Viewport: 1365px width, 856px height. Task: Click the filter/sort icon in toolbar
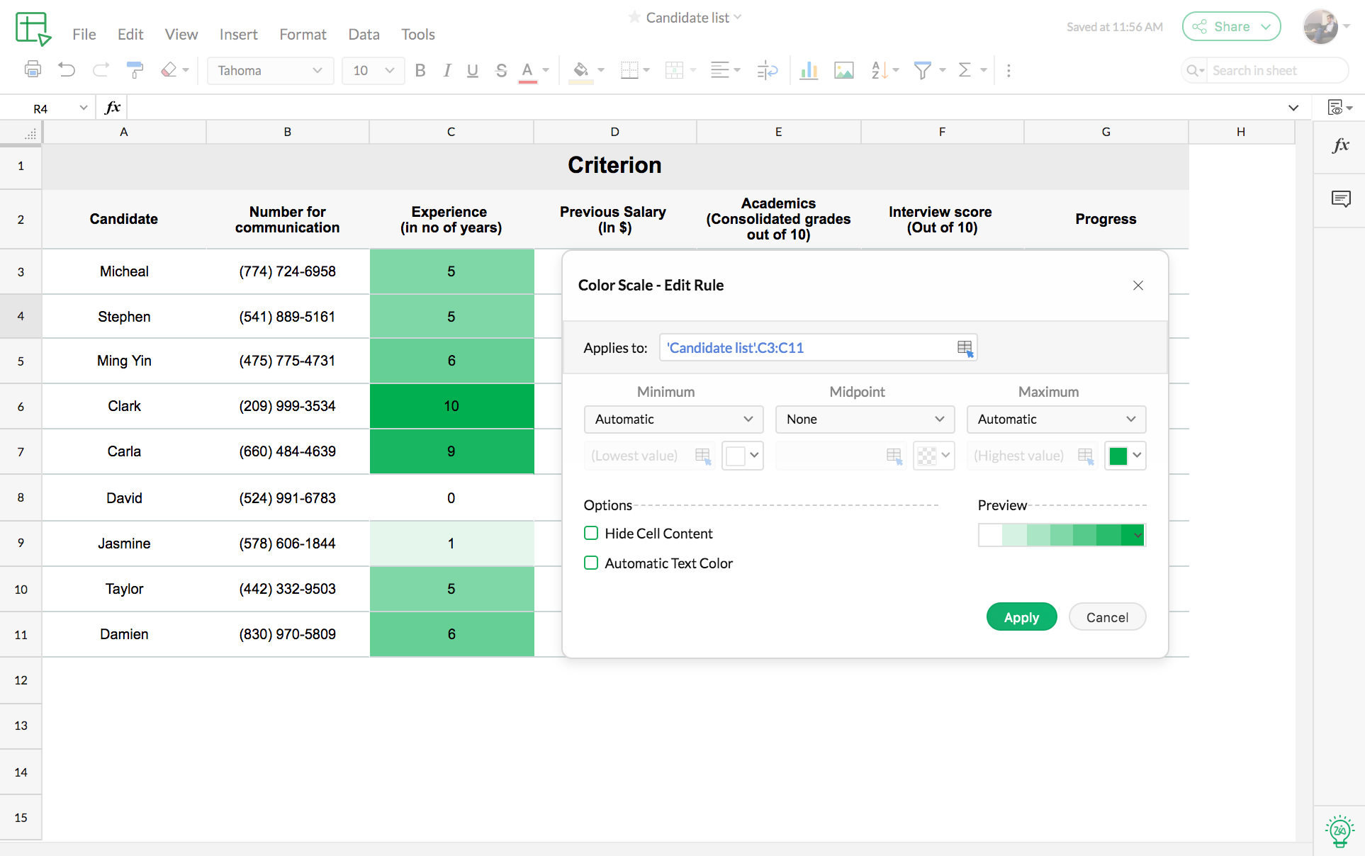click(x=920, y=70)
